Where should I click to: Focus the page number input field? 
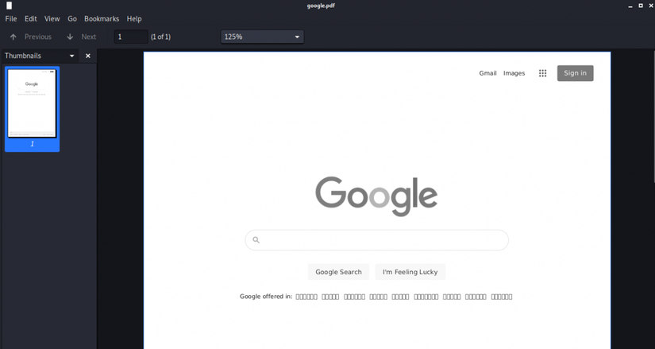tap(131, 37)
